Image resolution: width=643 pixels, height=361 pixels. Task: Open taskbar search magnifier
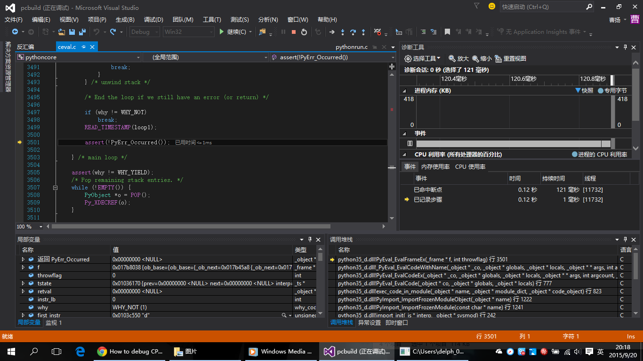tap(34, 351)
